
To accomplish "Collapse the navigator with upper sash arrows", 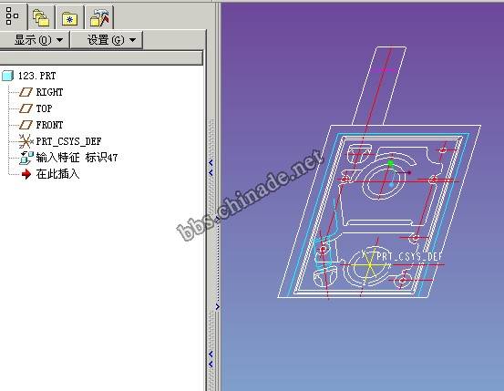I will [x=211, y=168].
